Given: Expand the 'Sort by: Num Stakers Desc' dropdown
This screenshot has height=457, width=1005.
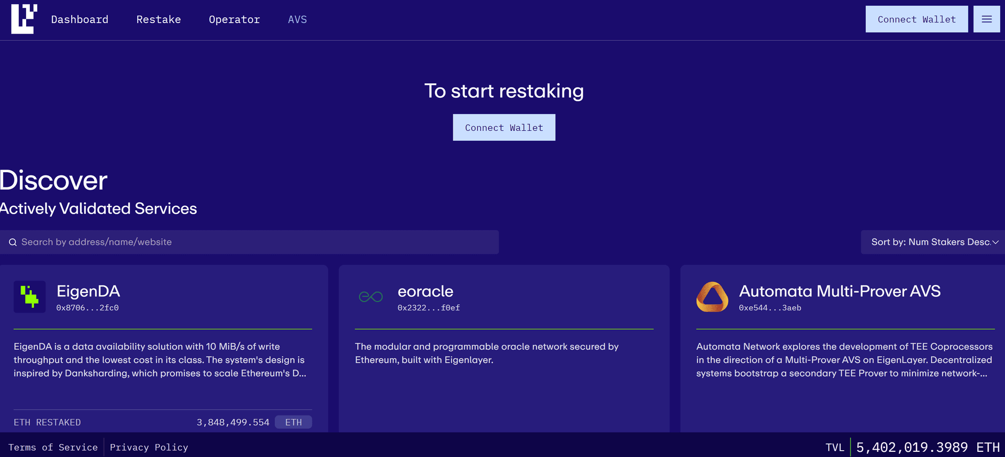Looking at the screenshot, I should pos(933,242).
